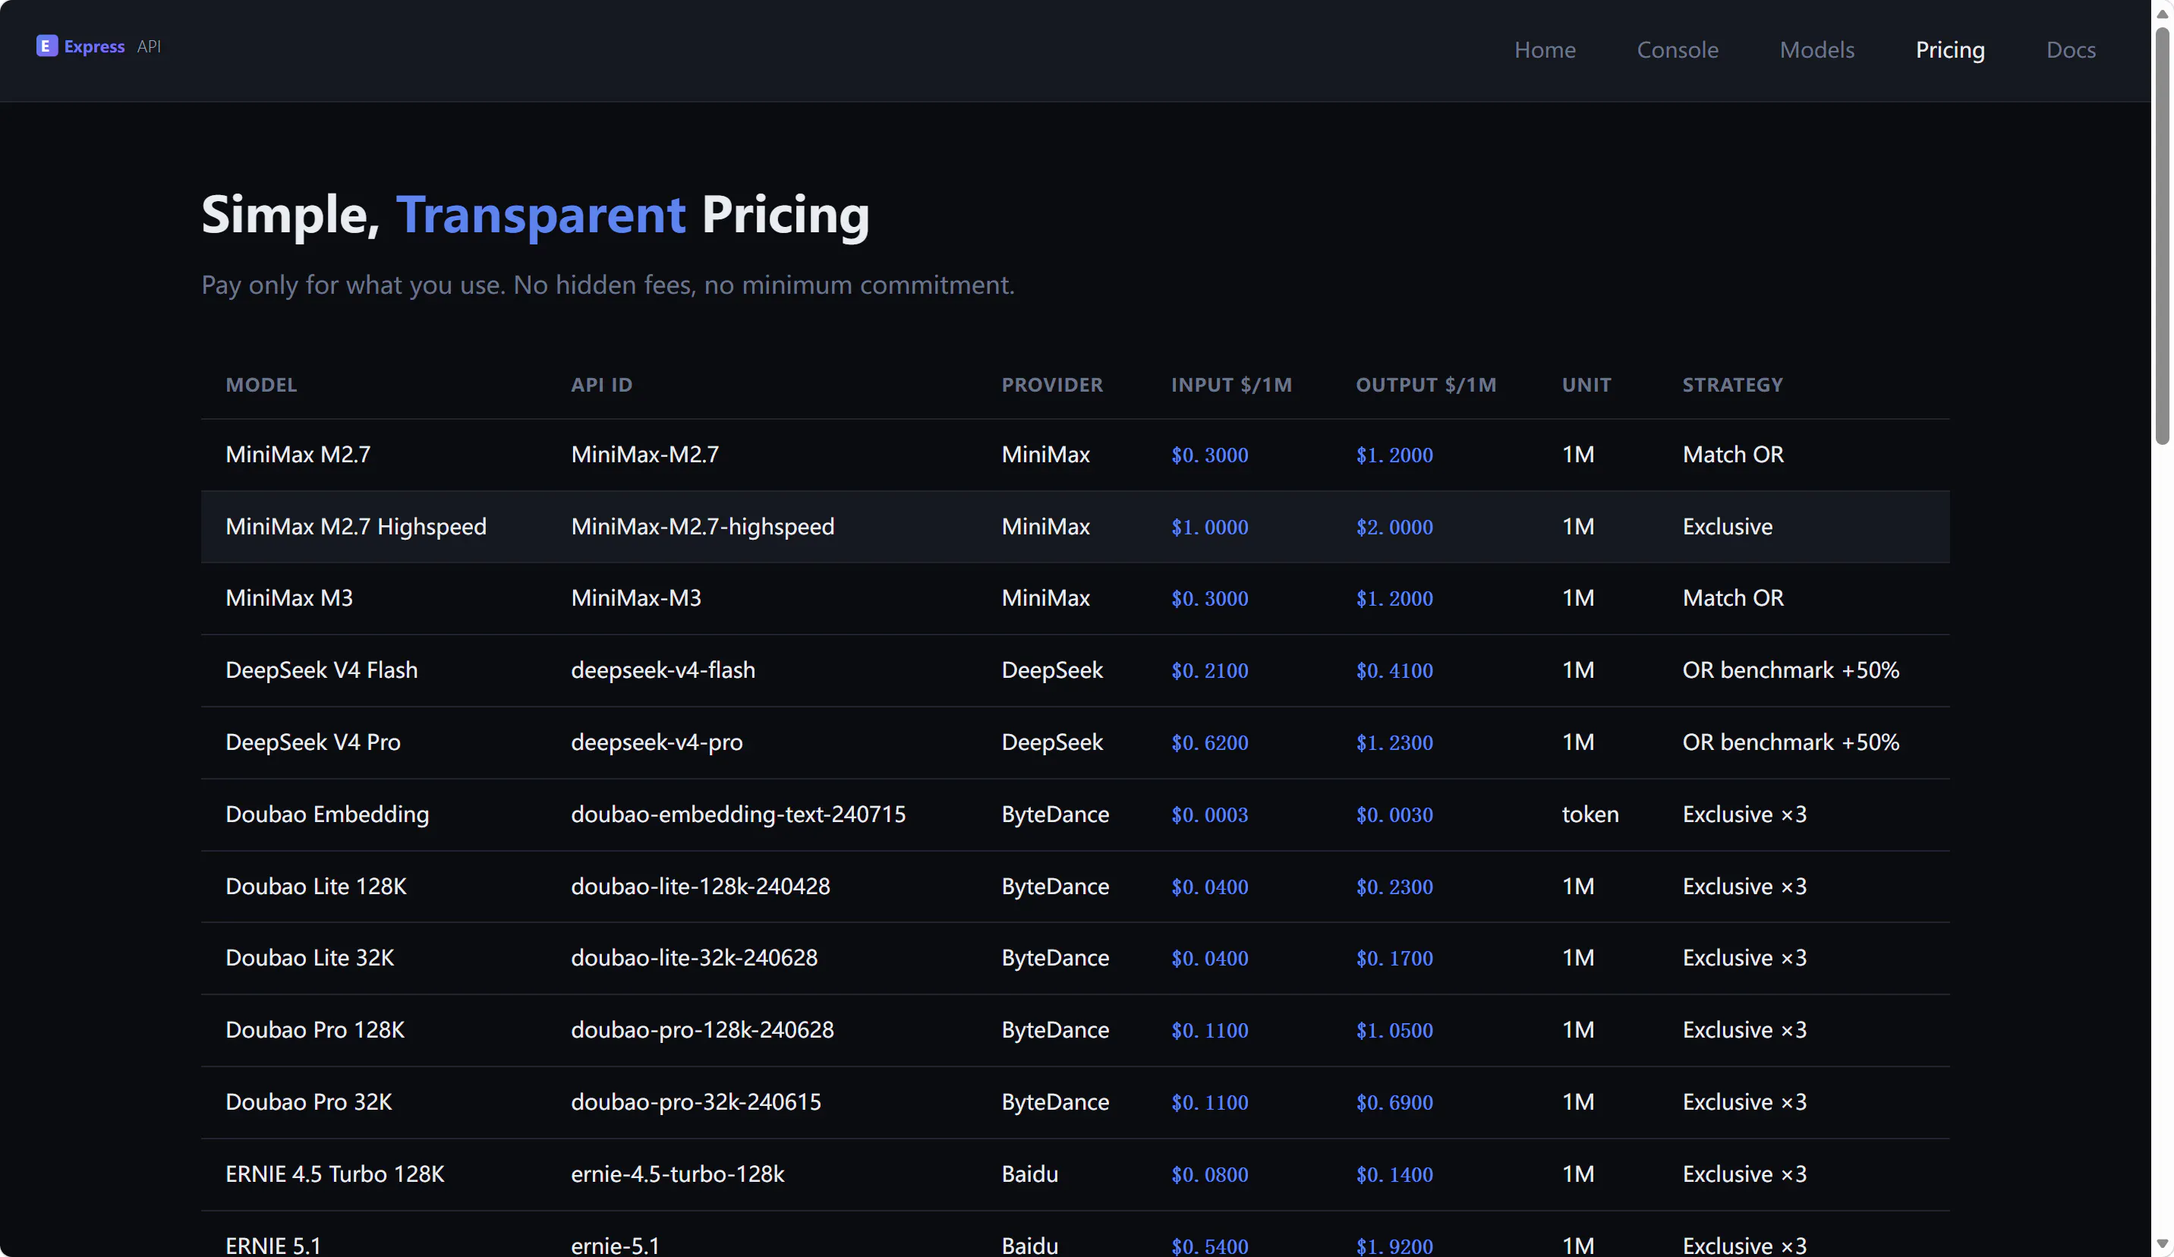Select the deepseek-v4-pro API ID
This screenshot has height=1257, width=2174.
[x=657, y=742]
